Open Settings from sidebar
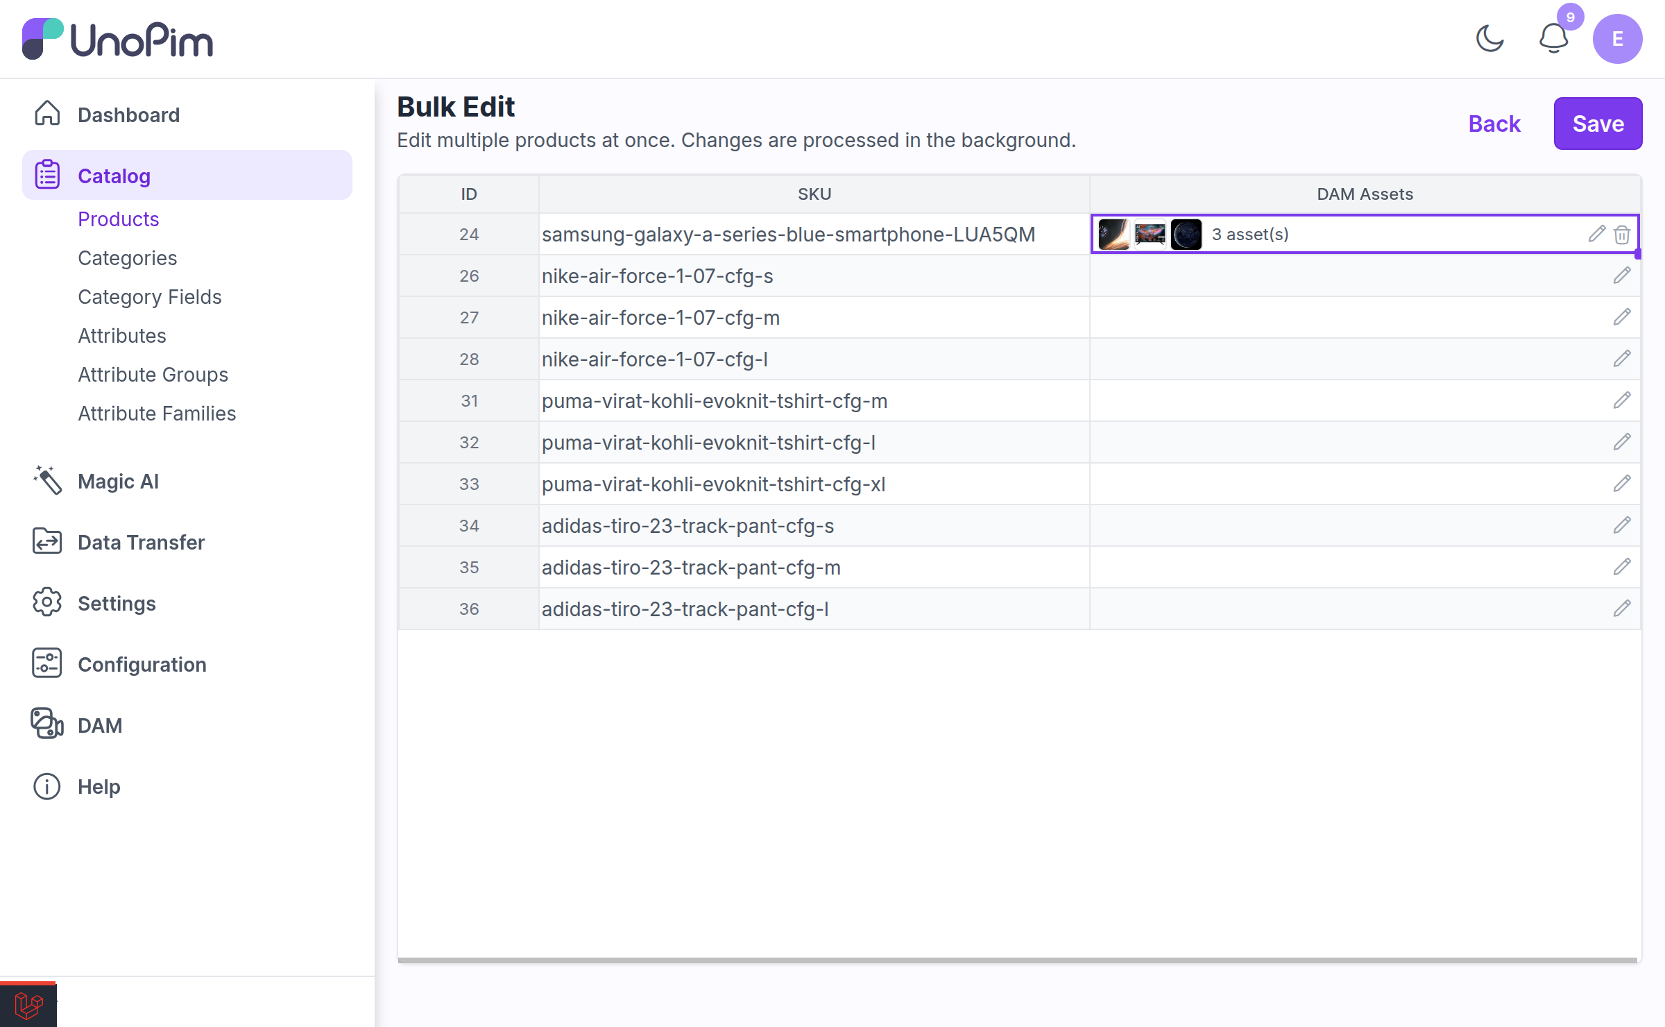This screenshot has width=1665, height=1027. point(117,603)
